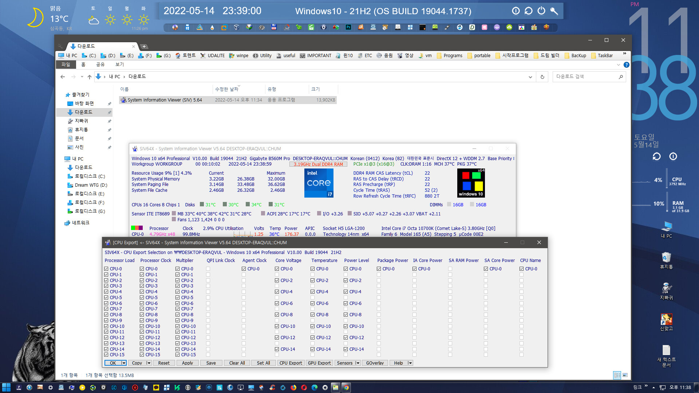Click Set All in CPU Export dialog
This screenshot has height=393, width=699.
263,363
